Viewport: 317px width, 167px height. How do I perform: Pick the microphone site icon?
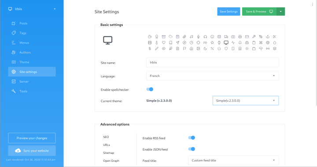click(x=198, y=37)
